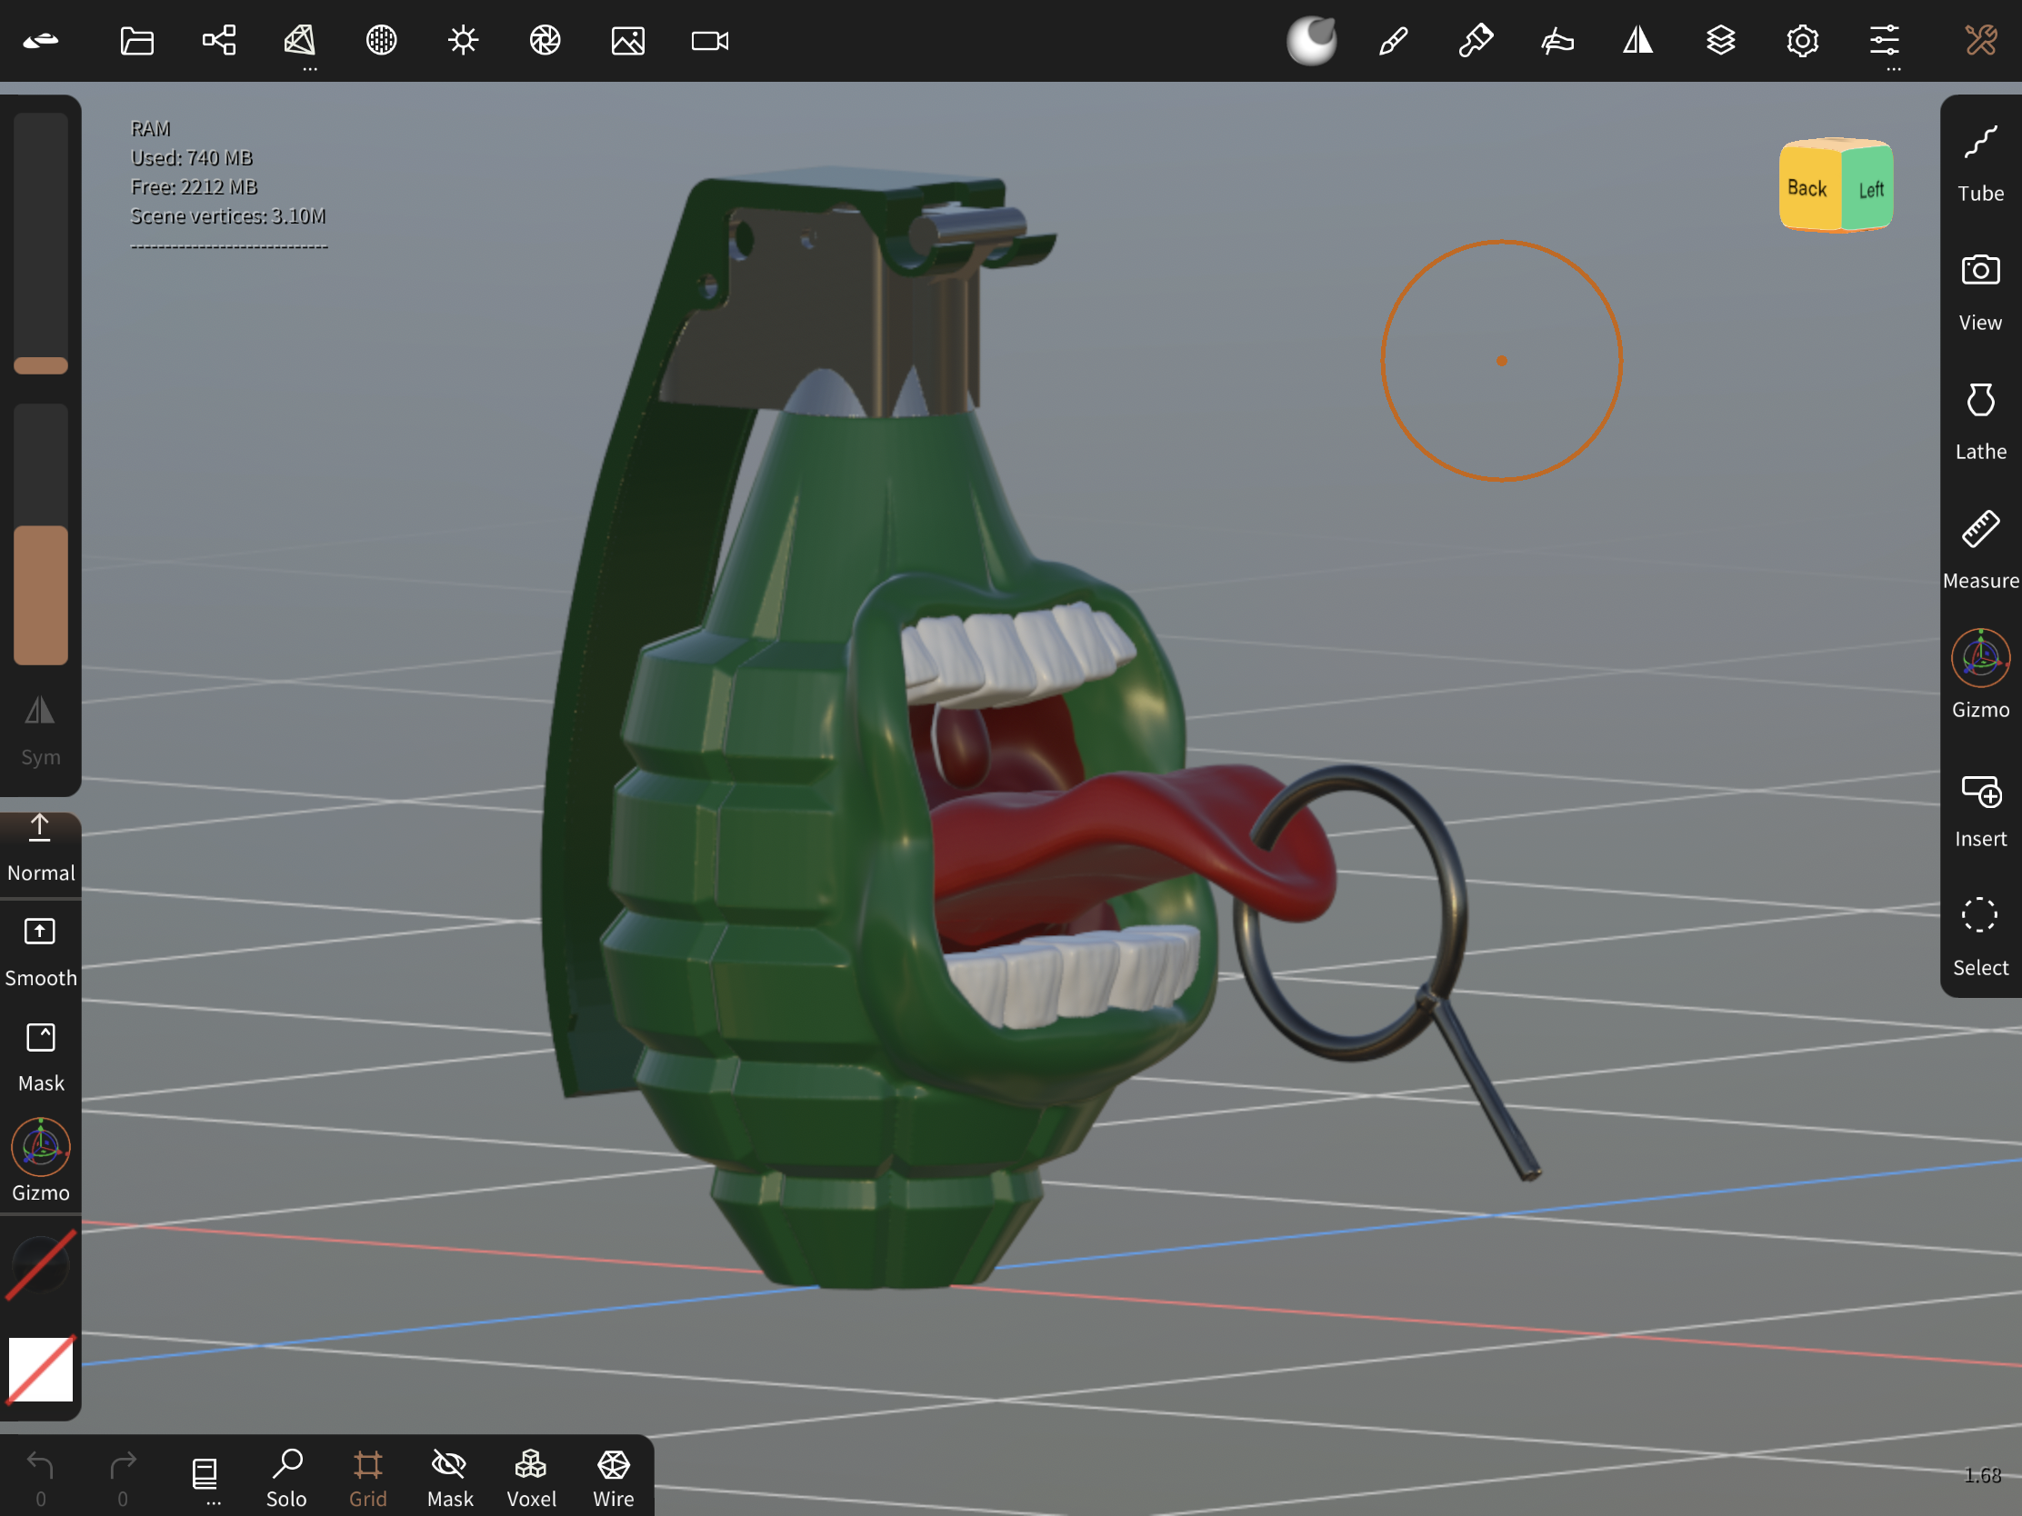Image resolution: width=2022 pixels, height=1516 pixels.
Task: Expand the topology menu ellipsis
Action: pos(310,68)
